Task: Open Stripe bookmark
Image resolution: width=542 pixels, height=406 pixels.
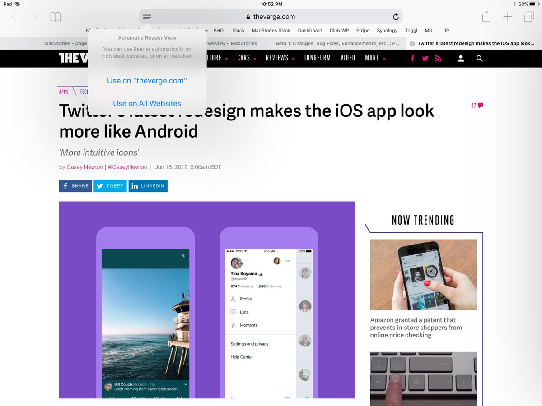Action: [363, 31]
